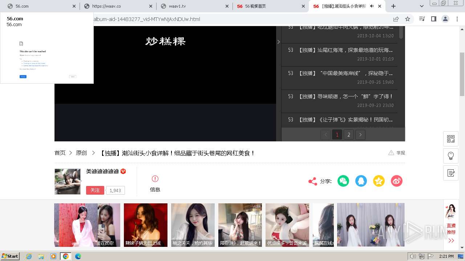Open Windows Start menu
Screen dimensions: 465x261
10,256
